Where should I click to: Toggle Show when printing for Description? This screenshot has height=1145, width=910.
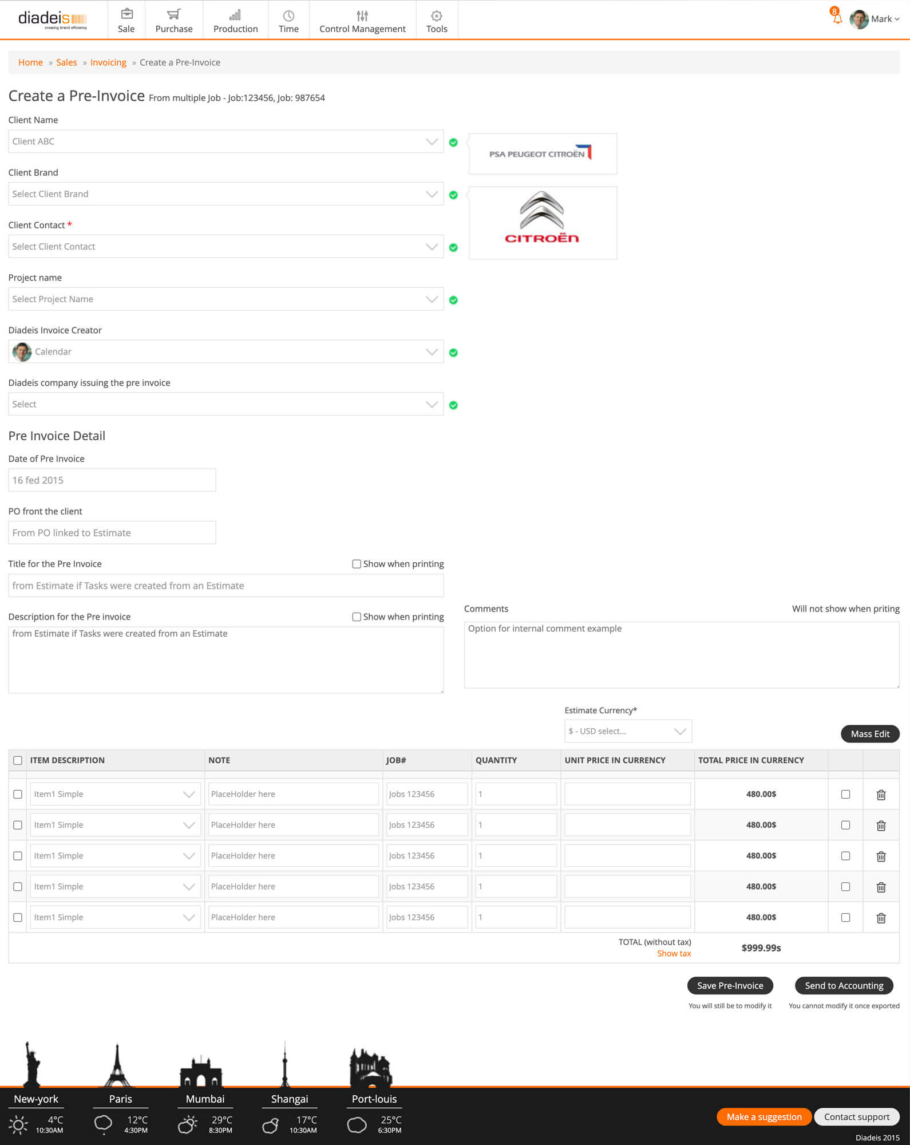click(x=357, y=617)
